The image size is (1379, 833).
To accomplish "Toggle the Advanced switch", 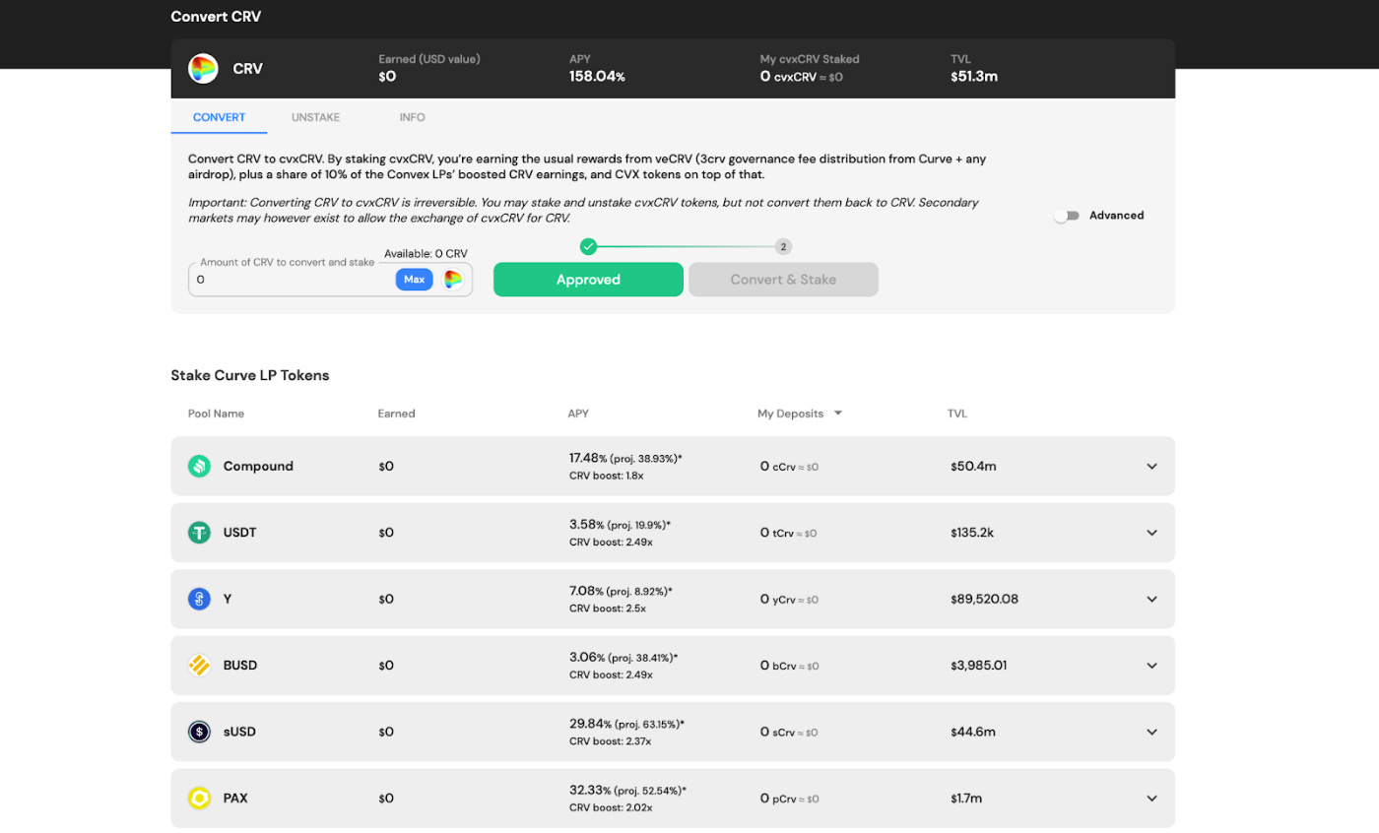I will click(1067, 216).
